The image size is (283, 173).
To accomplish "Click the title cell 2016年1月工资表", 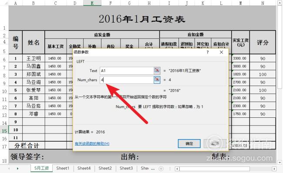I will (142, 18).
